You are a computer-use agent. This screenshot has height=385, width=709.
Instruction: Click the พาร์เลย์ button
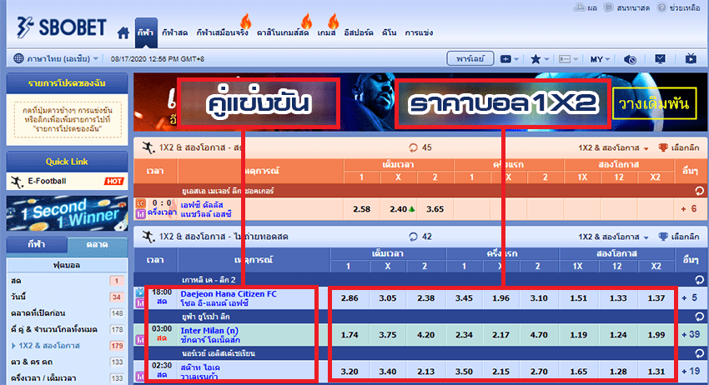pos(470,58)
